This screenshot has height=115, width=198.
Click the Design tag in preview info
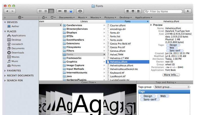(173, 45)
